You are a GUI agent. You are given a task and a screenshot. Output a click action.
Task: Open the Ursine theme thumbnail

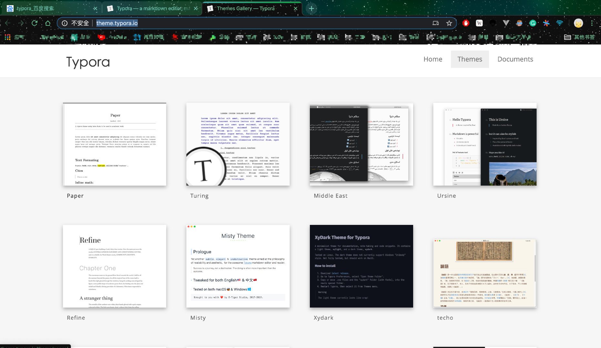[x=485, y=144]
